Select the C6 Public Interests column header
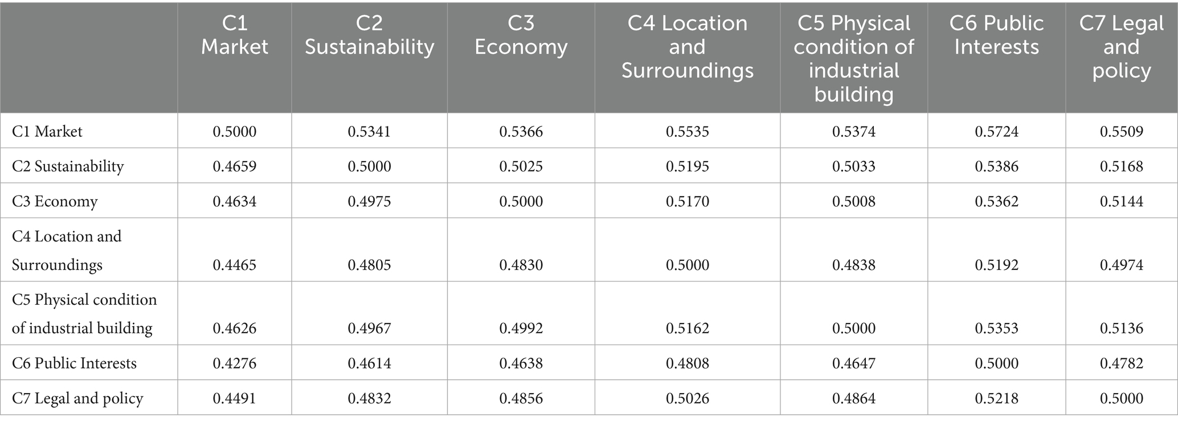1178x425 pixels. 996,35
